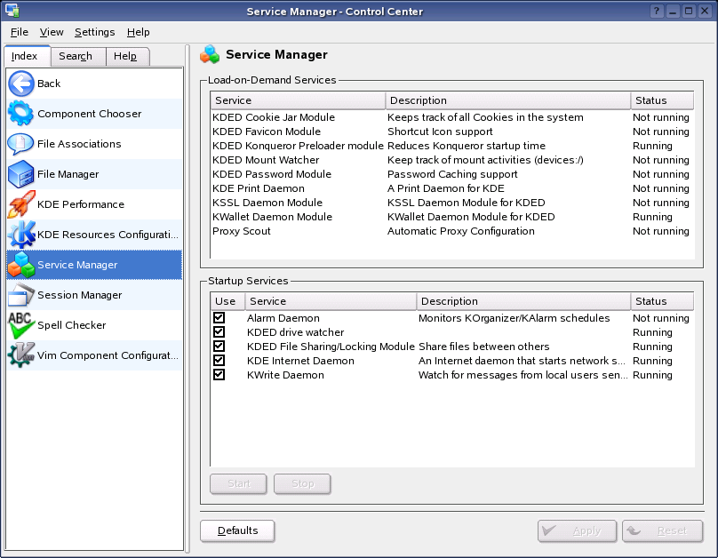The width and height of the screenshot is (718, 558).
Task: Open the Settings menu
Action: [x=94, y=32]
